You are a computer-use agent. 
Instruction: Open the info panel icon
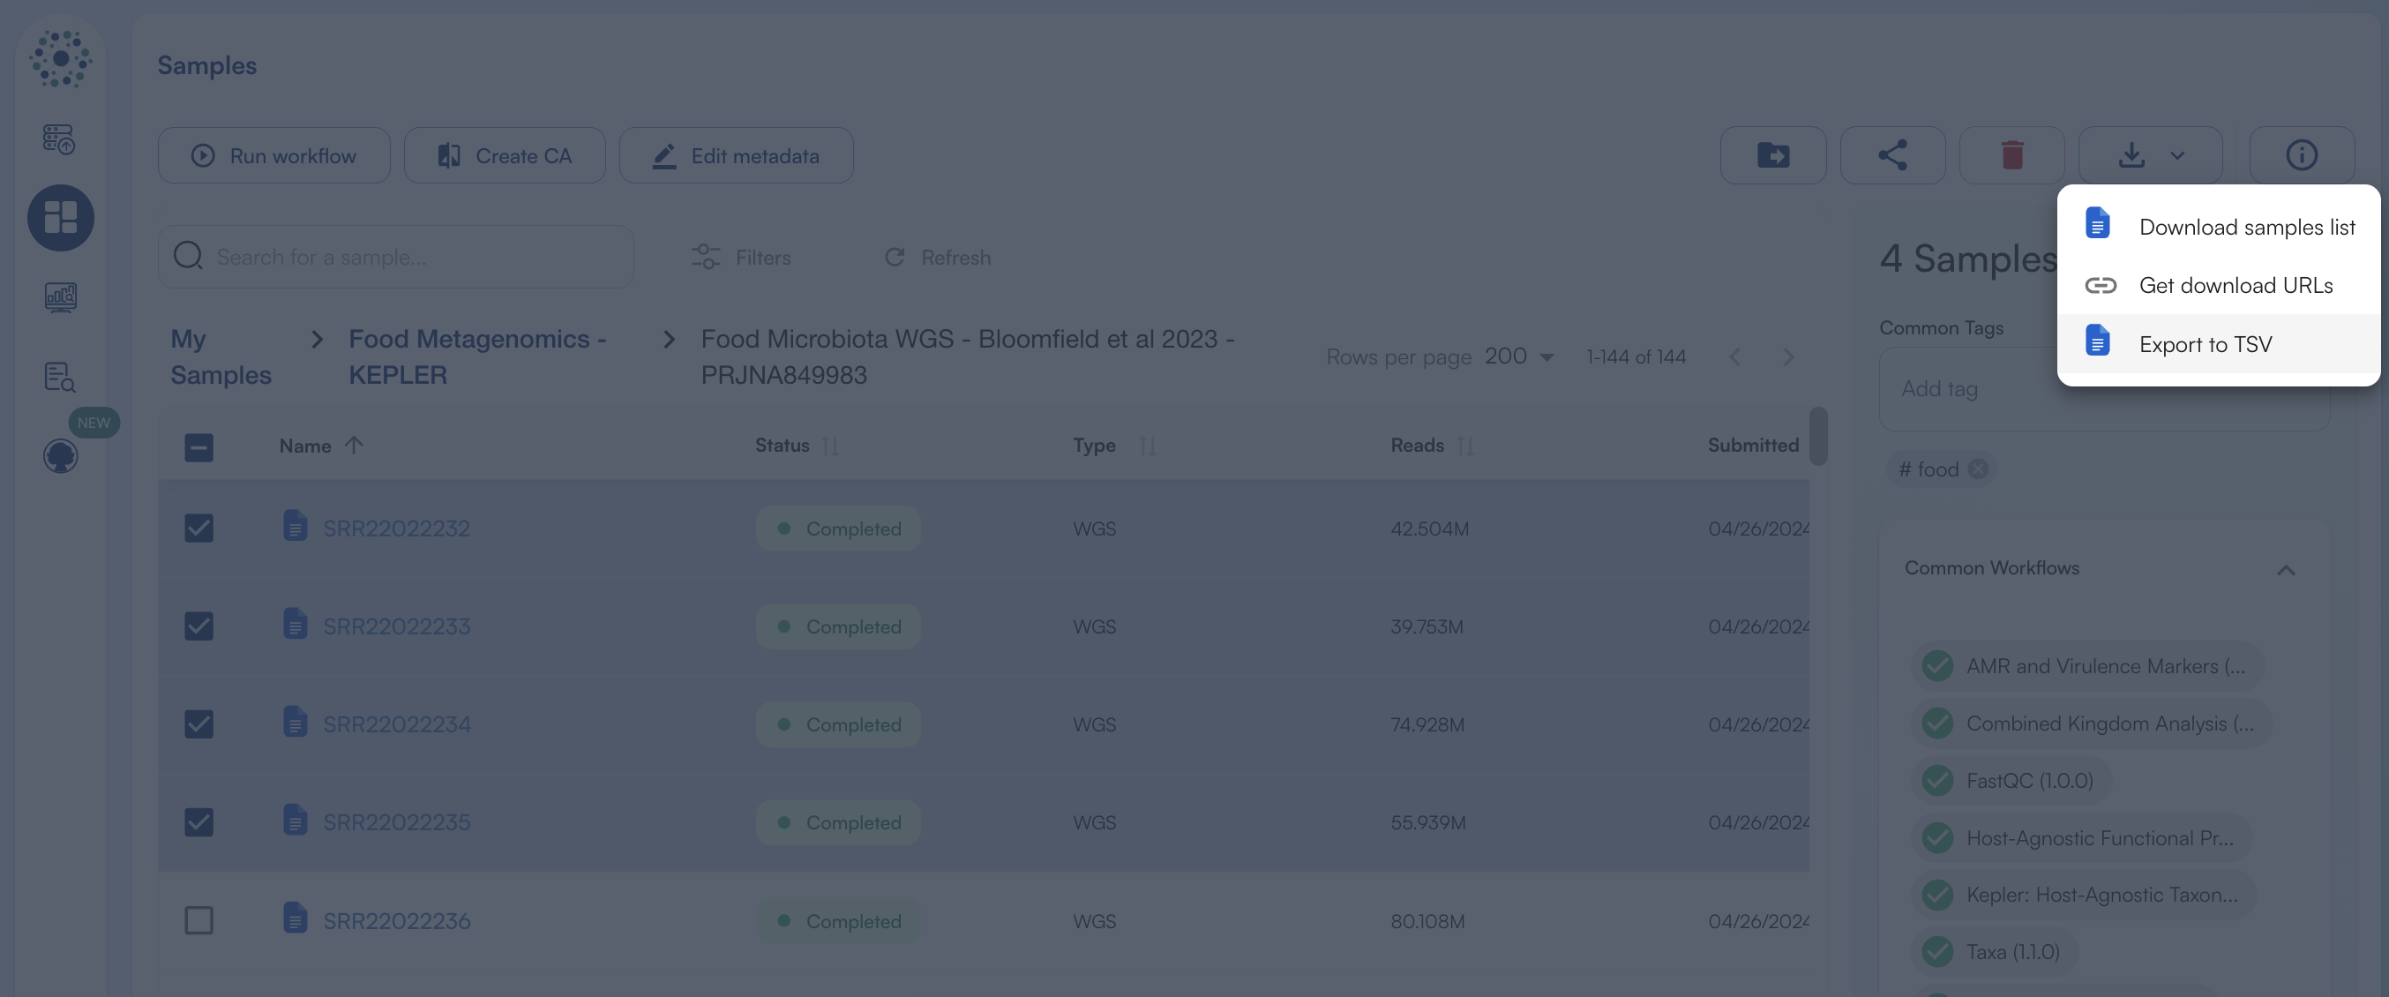[2301, 155]
